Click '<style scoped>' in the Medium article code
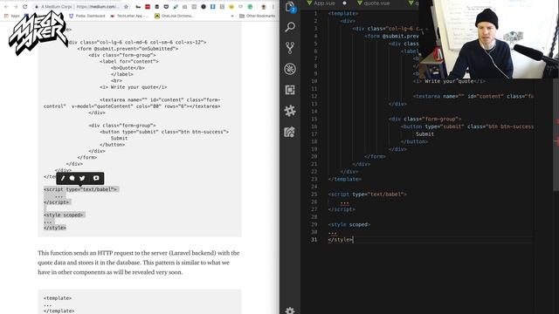Screen dimensions: 559x314 tap(64, 215)
